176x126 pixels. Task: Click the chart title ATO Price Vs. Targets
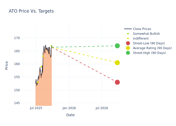(x=31, y=11)
